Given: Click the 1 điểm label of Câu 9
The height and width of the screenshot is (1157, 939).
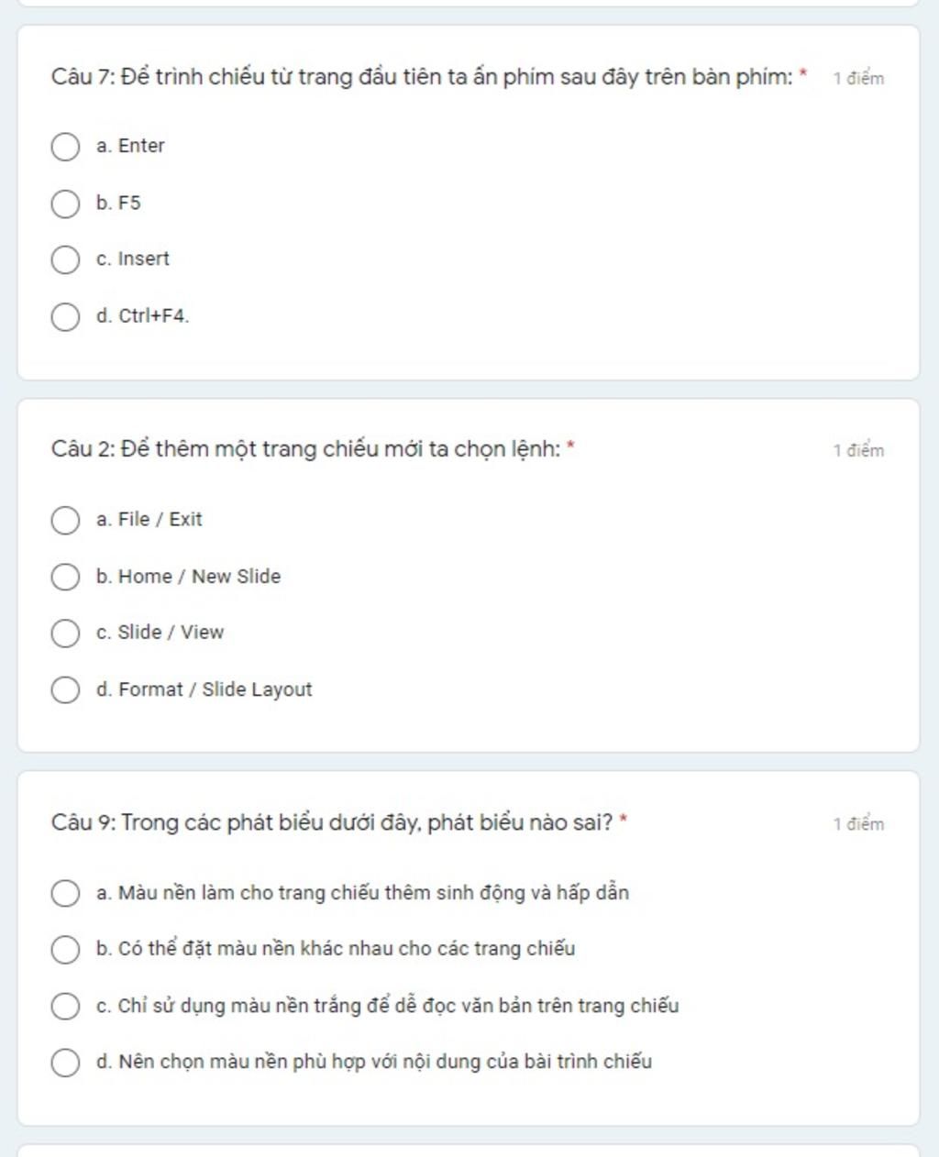Looking at the screenshot, I should tap(858, 823).
